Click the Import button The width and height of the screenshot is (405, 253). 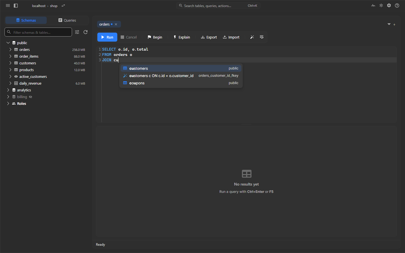coord(231,37)
